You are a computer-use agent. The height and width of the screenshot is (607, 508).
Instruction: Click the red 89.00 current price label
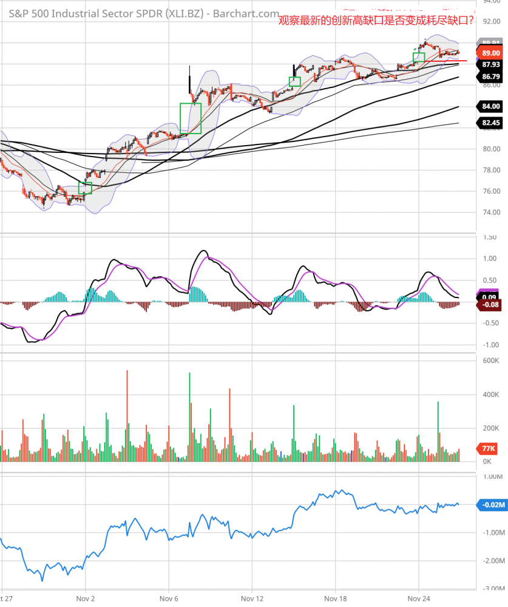pyautogui.click(x=491, y=53)
